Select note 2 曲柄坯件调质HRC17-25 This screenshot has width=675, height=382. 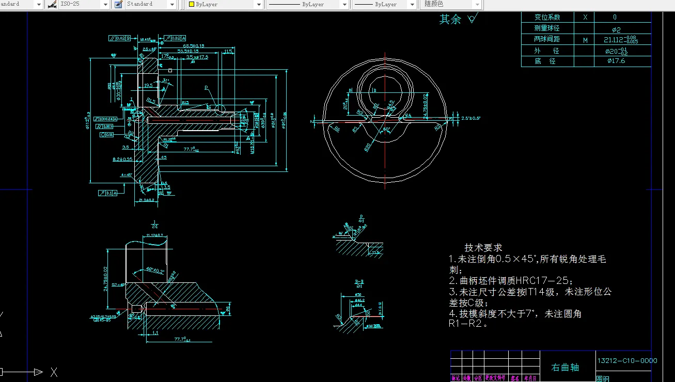pos(511,281)
